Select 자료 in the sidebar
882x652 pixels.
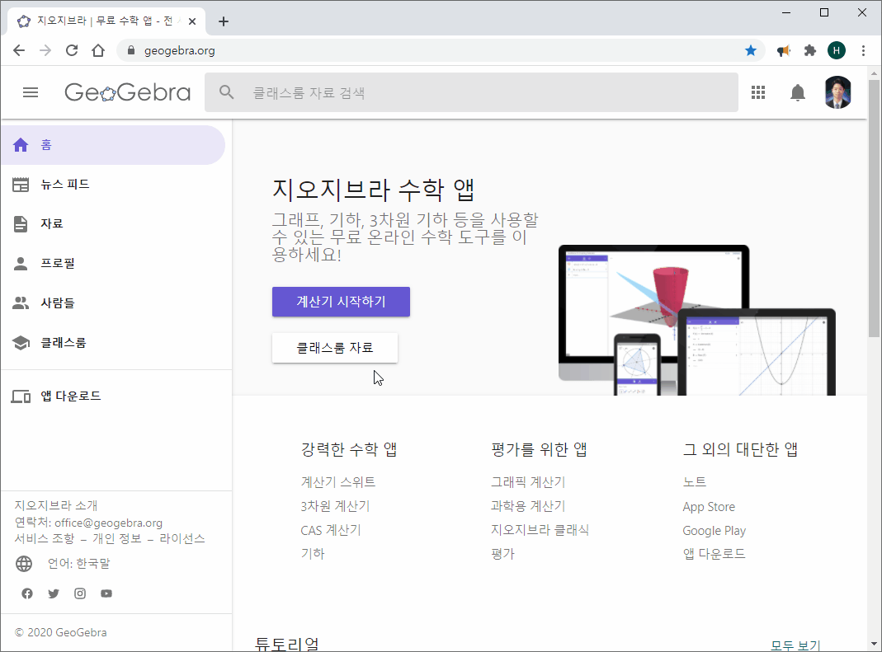112,223
